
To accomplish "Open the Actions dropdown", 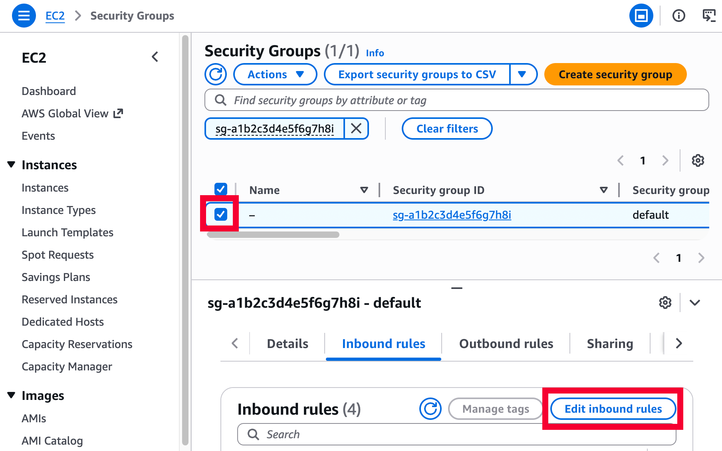I will 275,75.
